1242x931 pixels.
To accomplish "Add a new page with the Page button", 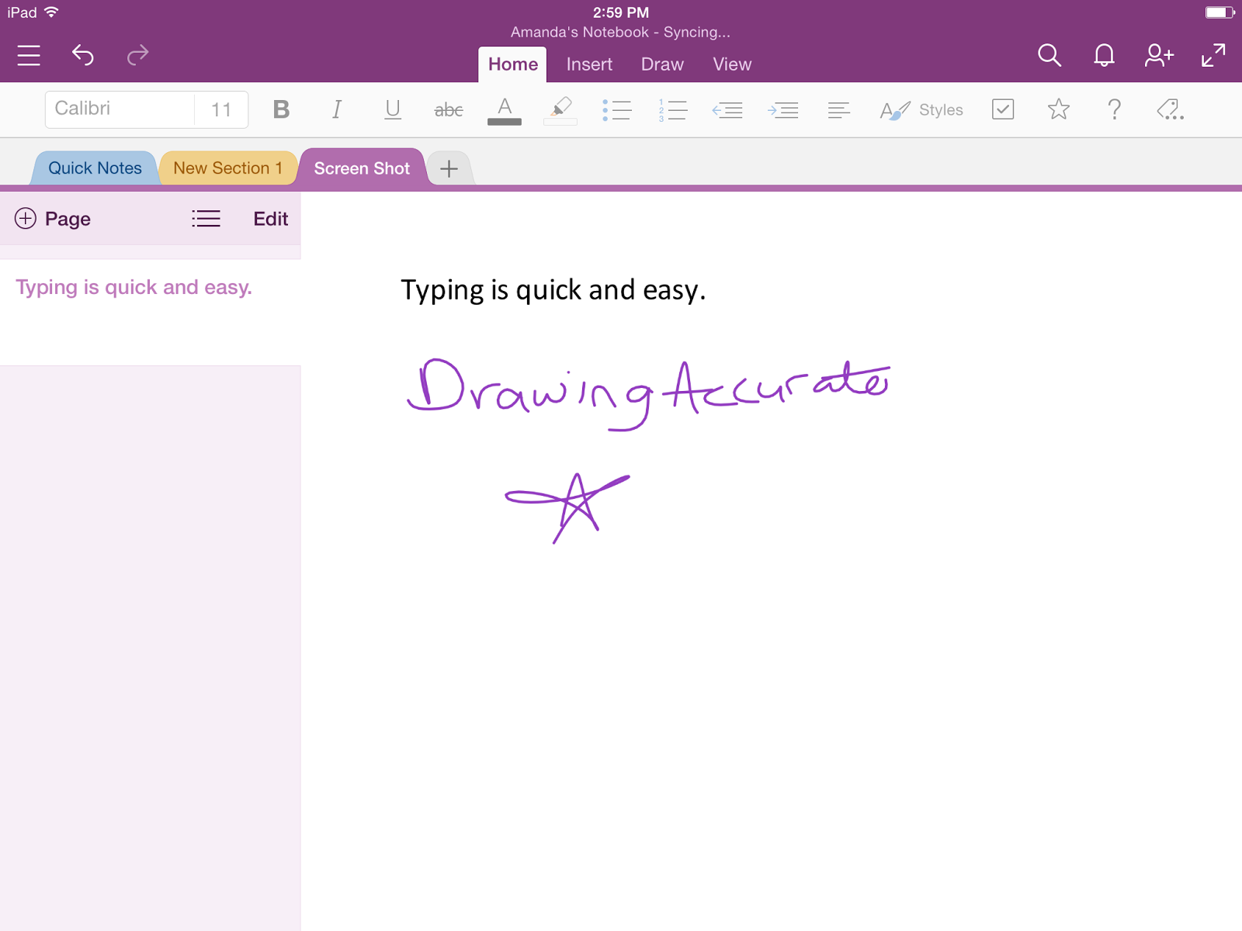I will [52, 219].
